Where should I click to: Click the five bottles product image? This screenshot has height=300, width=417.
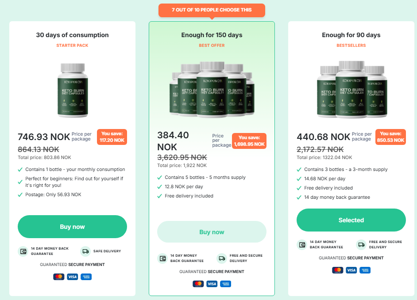pos(212,90)
